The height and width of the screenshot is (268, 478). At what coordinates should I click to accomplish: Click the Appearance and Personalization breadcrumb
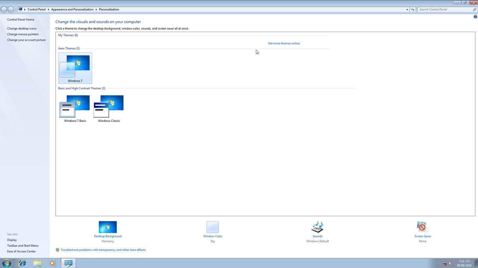click(x=72, y=9)
